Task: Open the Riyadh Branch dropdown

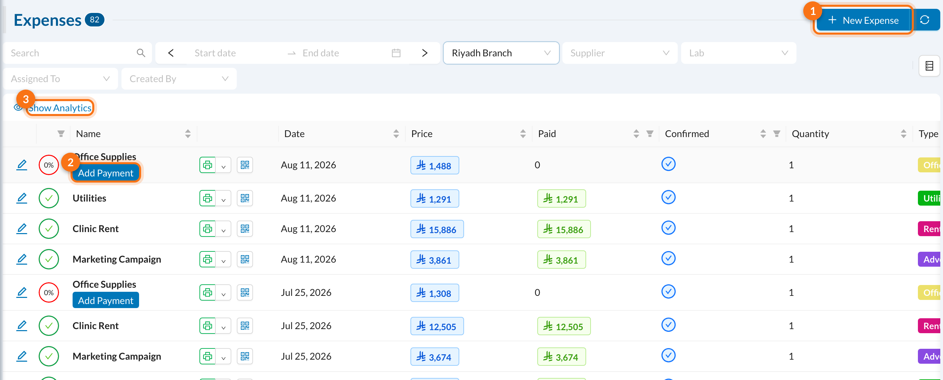Action: pyautogui.click(x=501, y=53)
